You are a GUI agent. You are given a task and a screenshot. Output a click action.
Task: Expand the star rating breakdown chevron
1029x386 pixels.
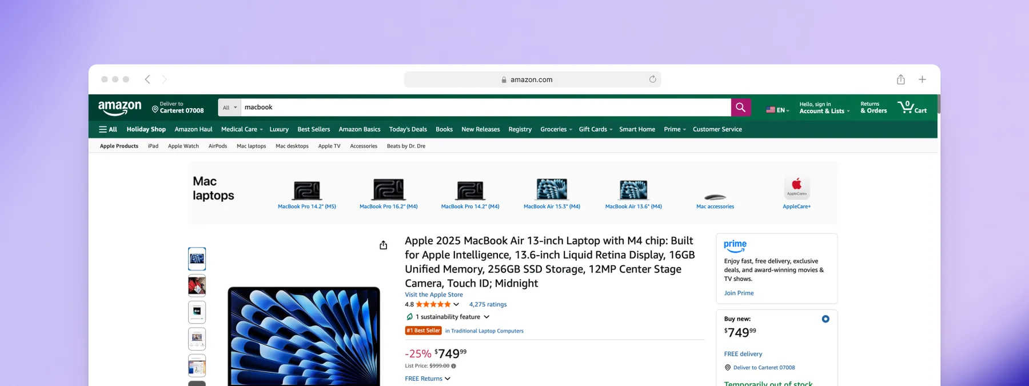pyautogui.click(x=456, y=304)
